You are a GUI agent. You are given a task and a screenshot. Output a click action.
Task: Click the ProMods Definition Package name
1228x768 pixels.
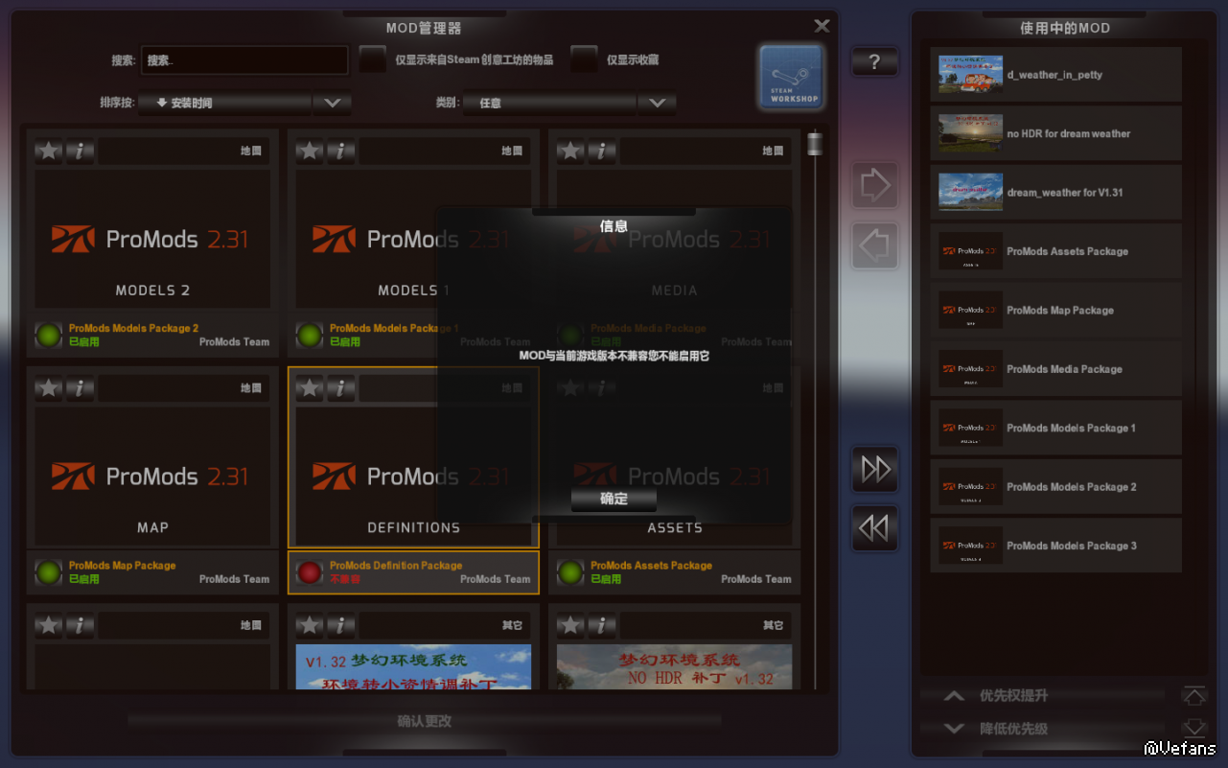click(x=396, y=566)
